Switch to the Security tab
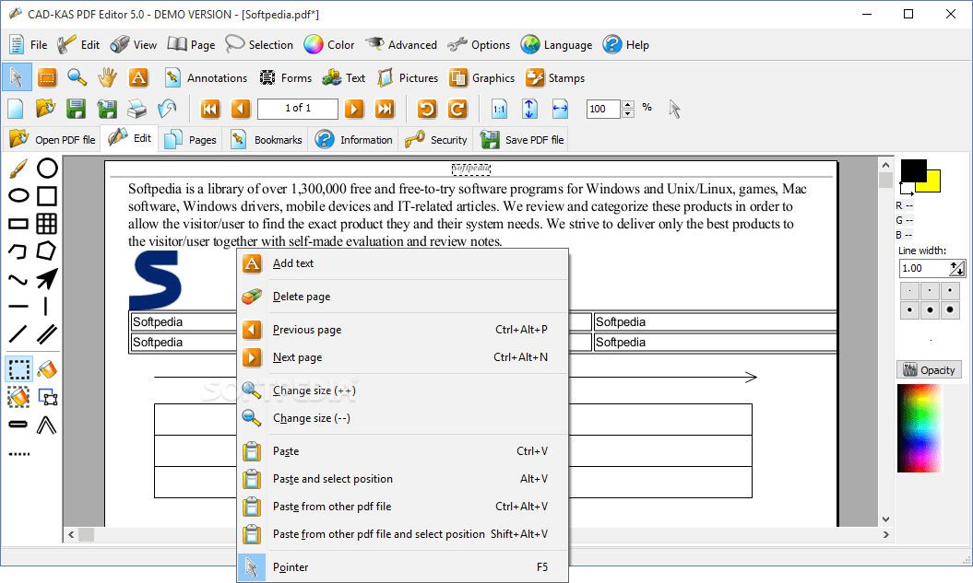The height and width of the screenshot is (583, 973). pos(436,139)
